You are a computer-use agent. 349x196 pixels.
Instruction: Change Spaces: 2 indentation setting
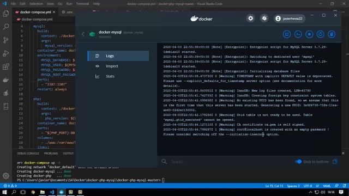(293, 186)
